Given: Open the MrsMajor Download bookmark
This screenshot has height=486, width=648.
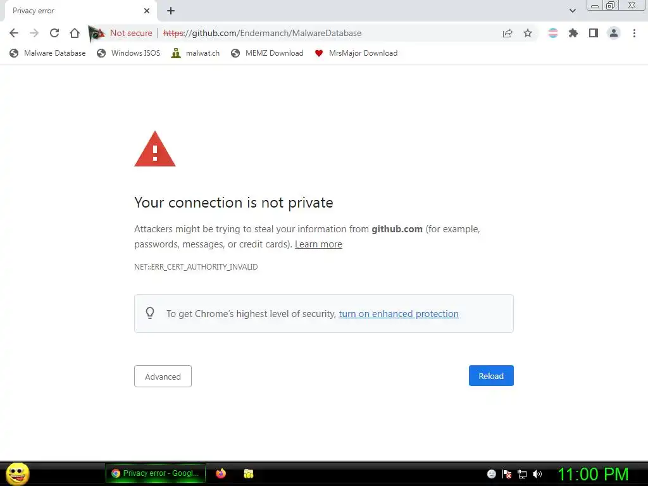Looking at the screenshot, I should (356, 53).
